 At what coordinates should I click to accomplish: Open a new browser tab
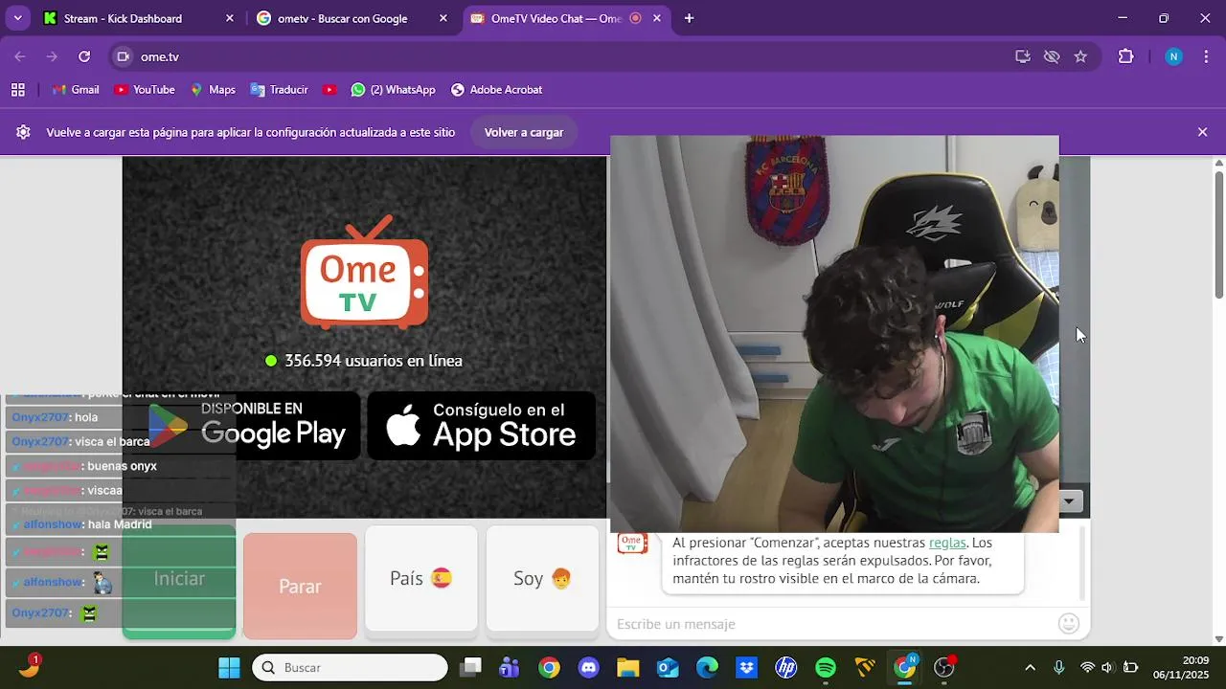pyautogui.click(x=689, y=18)
